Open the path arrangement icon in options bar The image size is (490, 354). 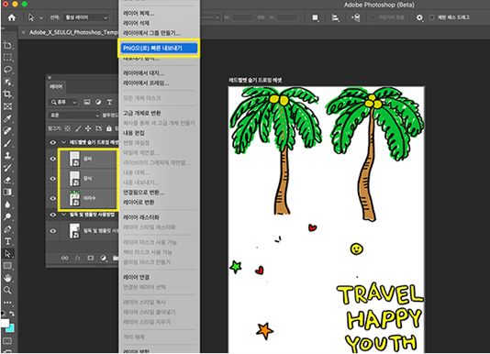pos(356,17)
